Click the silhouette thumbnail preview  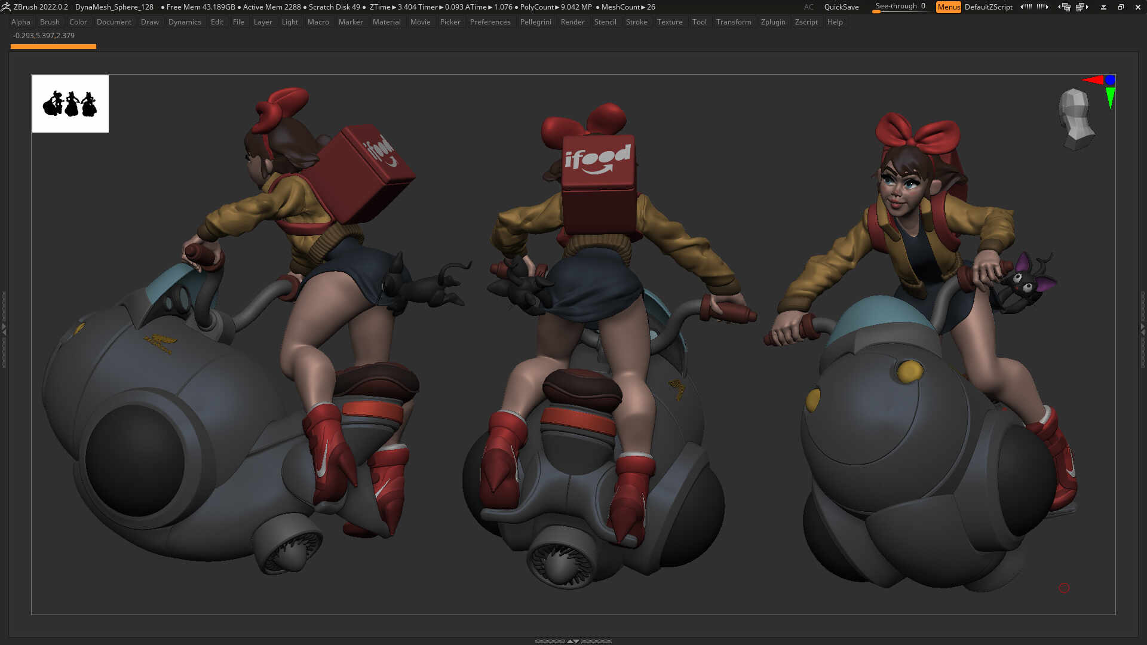(70, 104)
